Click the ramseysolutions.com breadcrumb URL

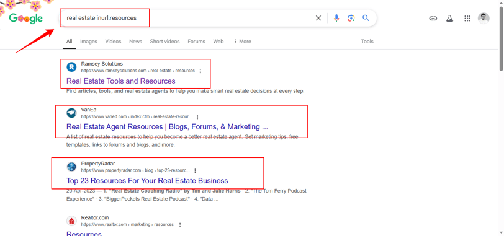pyautogui.click(x=138, y=71)
